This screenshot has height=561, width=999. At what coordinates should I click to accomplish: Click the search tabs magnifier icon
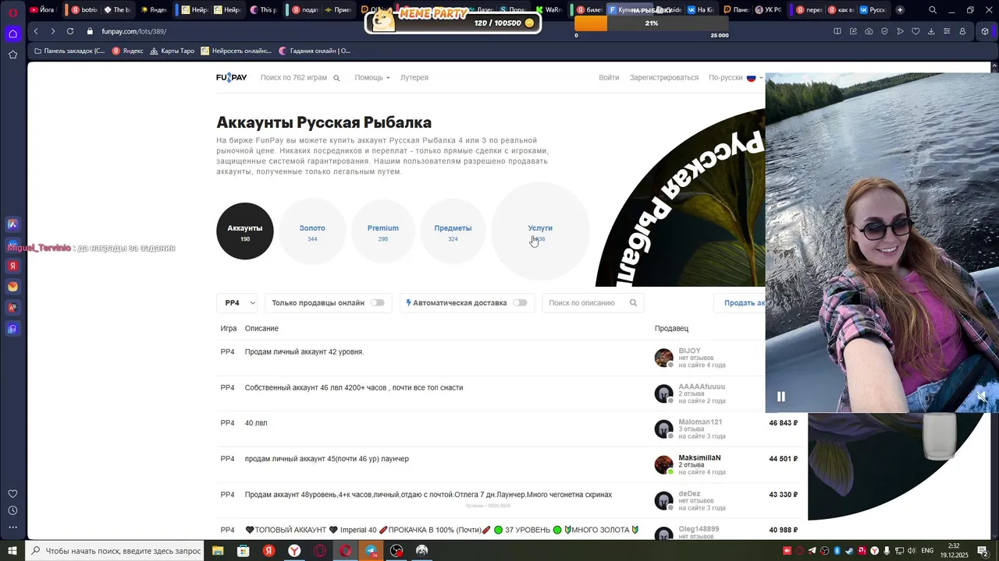tap(933, 10)
